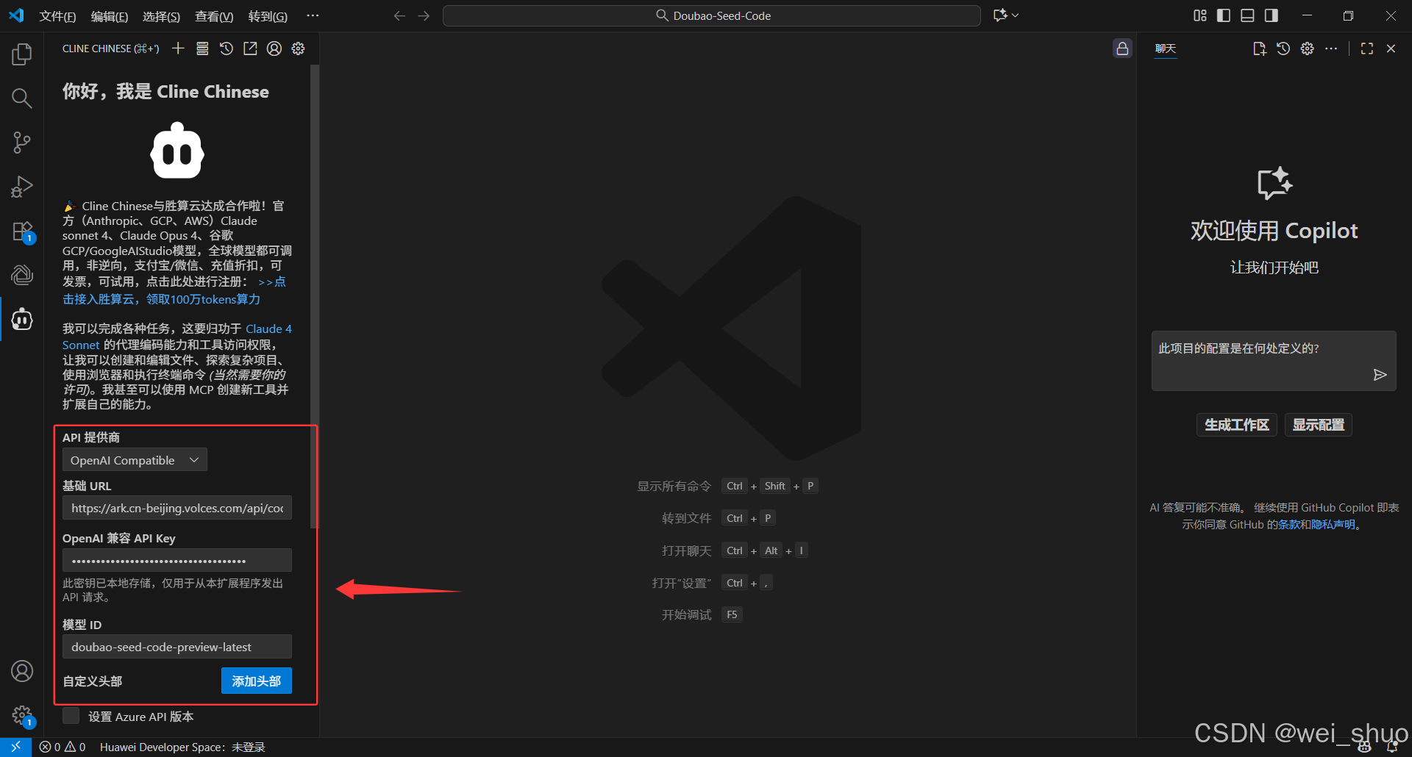
Task: Open errors and warnings in status bar
Action: (63, 747)
